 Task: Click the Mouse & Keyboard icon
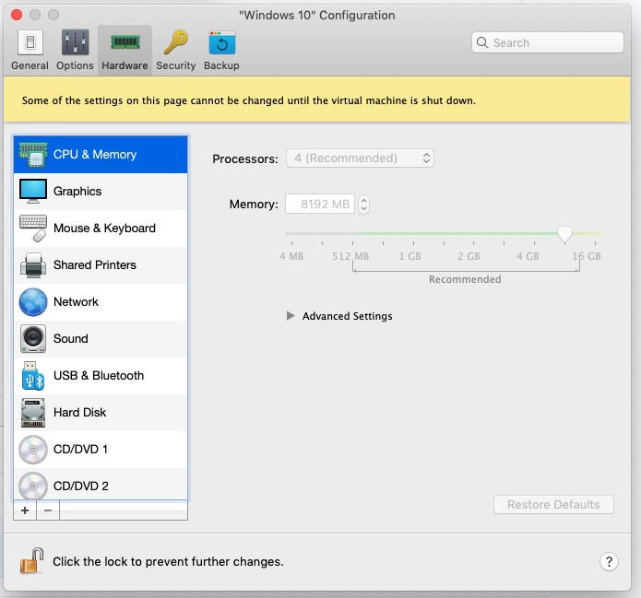tap(33, 229)
